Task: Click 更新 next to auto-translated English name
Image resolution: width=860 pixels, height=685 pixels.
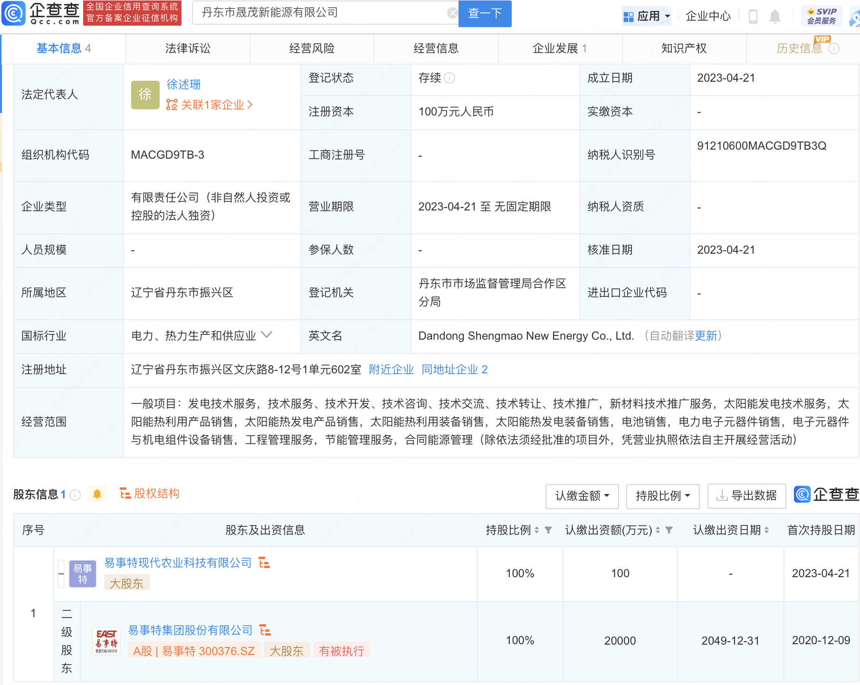Action: pyautogui.click(x=706, y=336)
